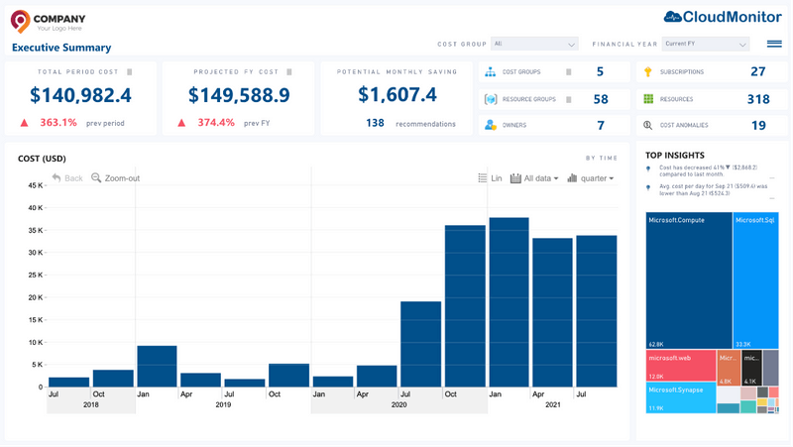Click the Resources count 318
This screenshot has height=447, width=793.
758,99
